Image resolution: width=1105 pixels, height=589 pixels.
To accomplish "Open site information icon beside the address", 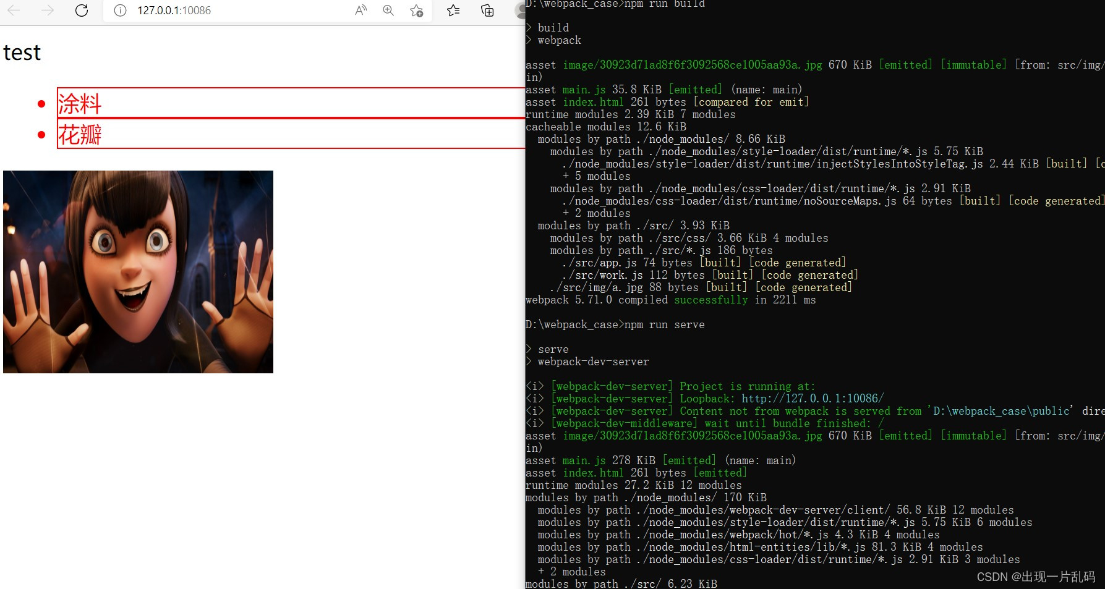I will [121, 11].
